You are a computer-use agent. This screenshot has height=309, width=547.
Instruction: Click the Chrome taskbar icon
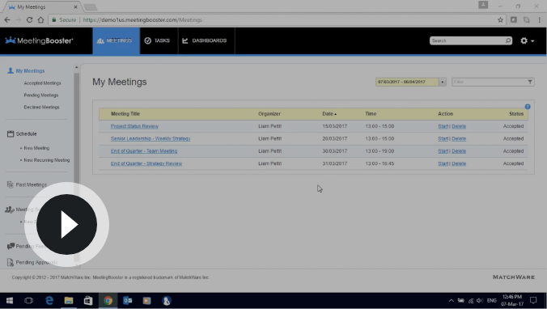click(108, 301)
